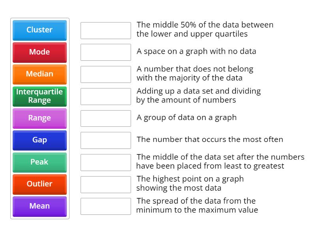Viewport: 316px width, 237px height.
Task: Select the Peak term tile
Action: coord(39,162)
